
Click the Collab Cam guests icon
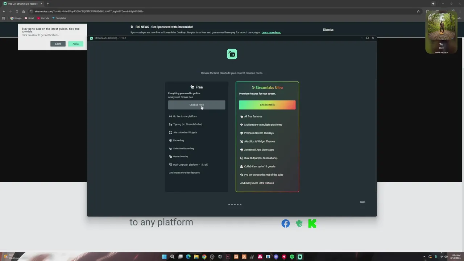tap(241, 166)
